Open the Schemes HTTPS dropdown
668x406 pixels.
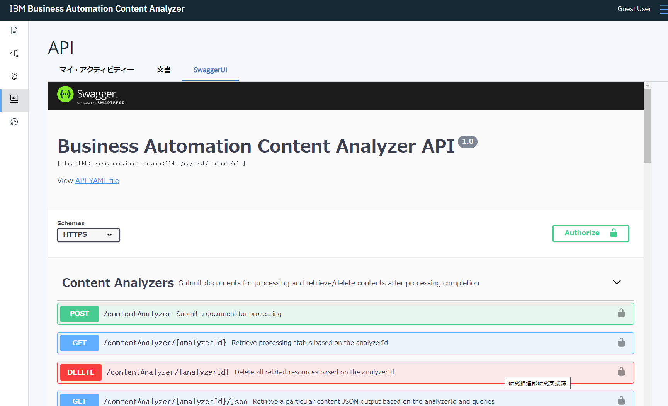[88, 234]
